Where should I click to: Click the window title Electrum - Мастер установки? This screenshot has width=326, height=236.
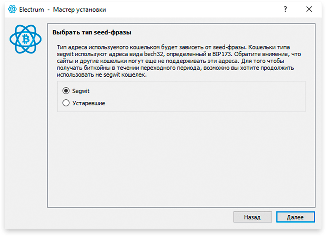(63, 9)
